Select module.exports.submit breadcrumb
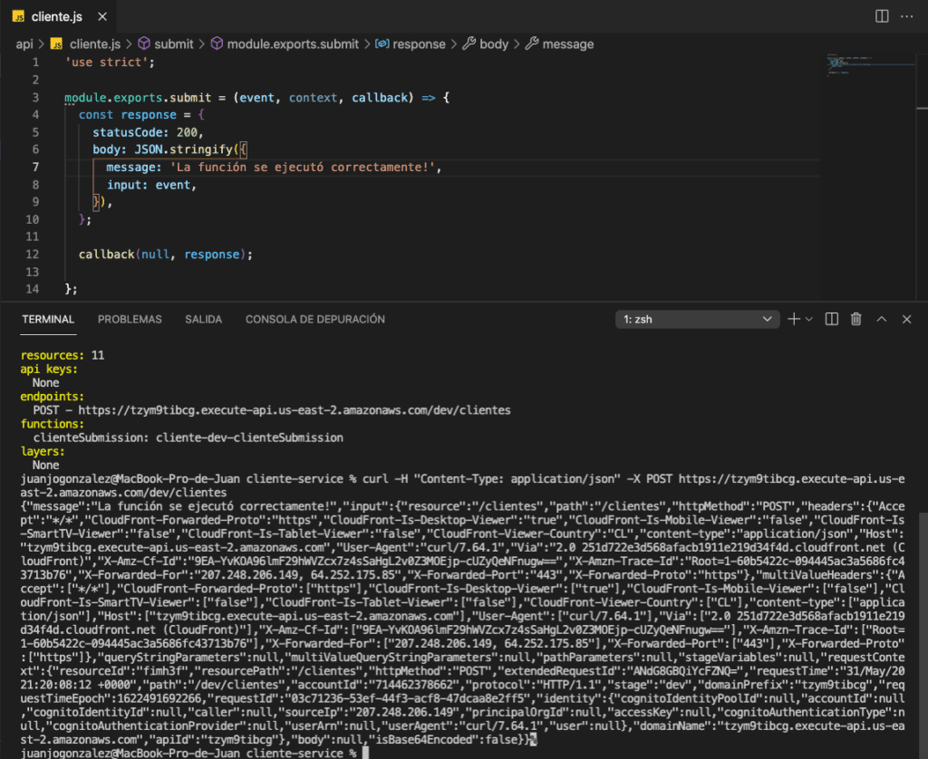The image size is (928, 759). coord(293,44)
